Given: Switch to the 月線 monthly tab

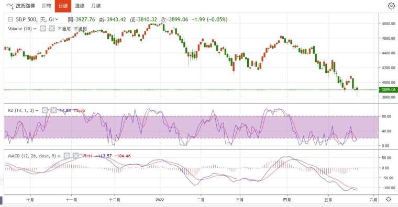Looking at the screenshot, I should point(96,6).
